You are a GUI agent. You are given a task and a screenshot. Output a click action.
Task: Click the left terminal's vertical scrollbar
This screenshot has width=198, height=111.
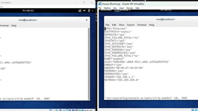pyautogui.click(x=89, y=64)
